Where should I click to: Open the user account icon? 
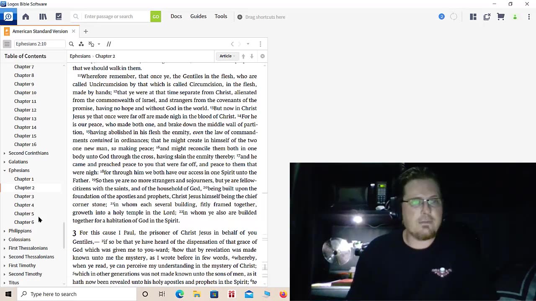[x=515, y=17]
